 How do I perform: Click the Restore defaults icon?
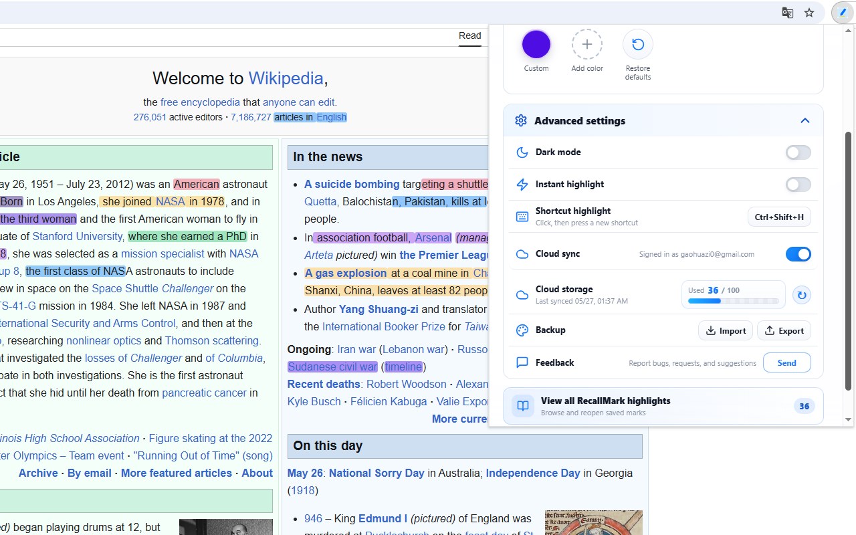(x=638, y=45)
